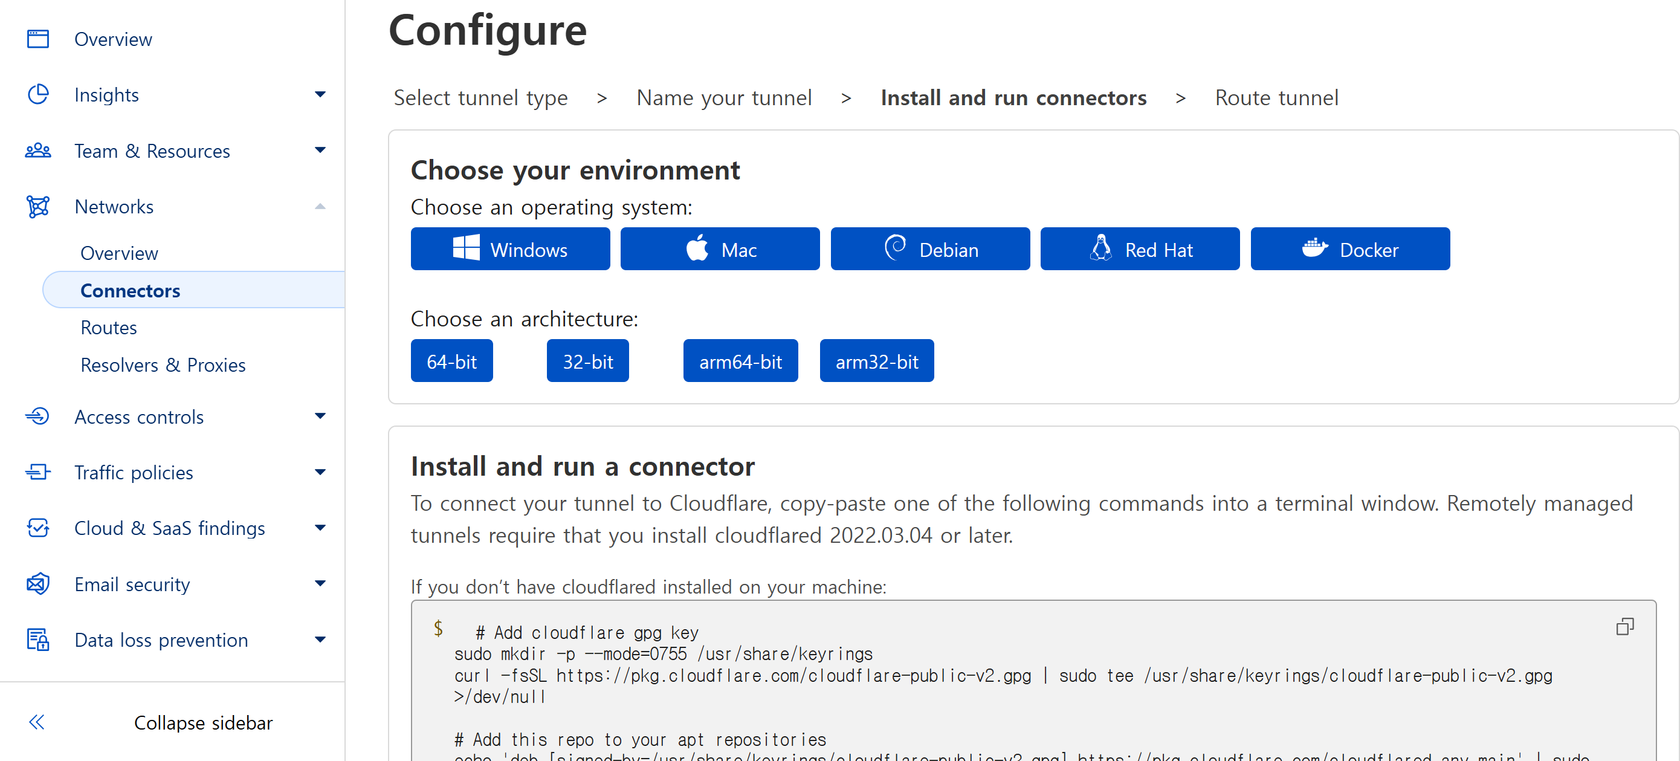This screenshot has width=1680, height=761.
Task: Open the Networks menu label
Action: [x=114, y=207]
